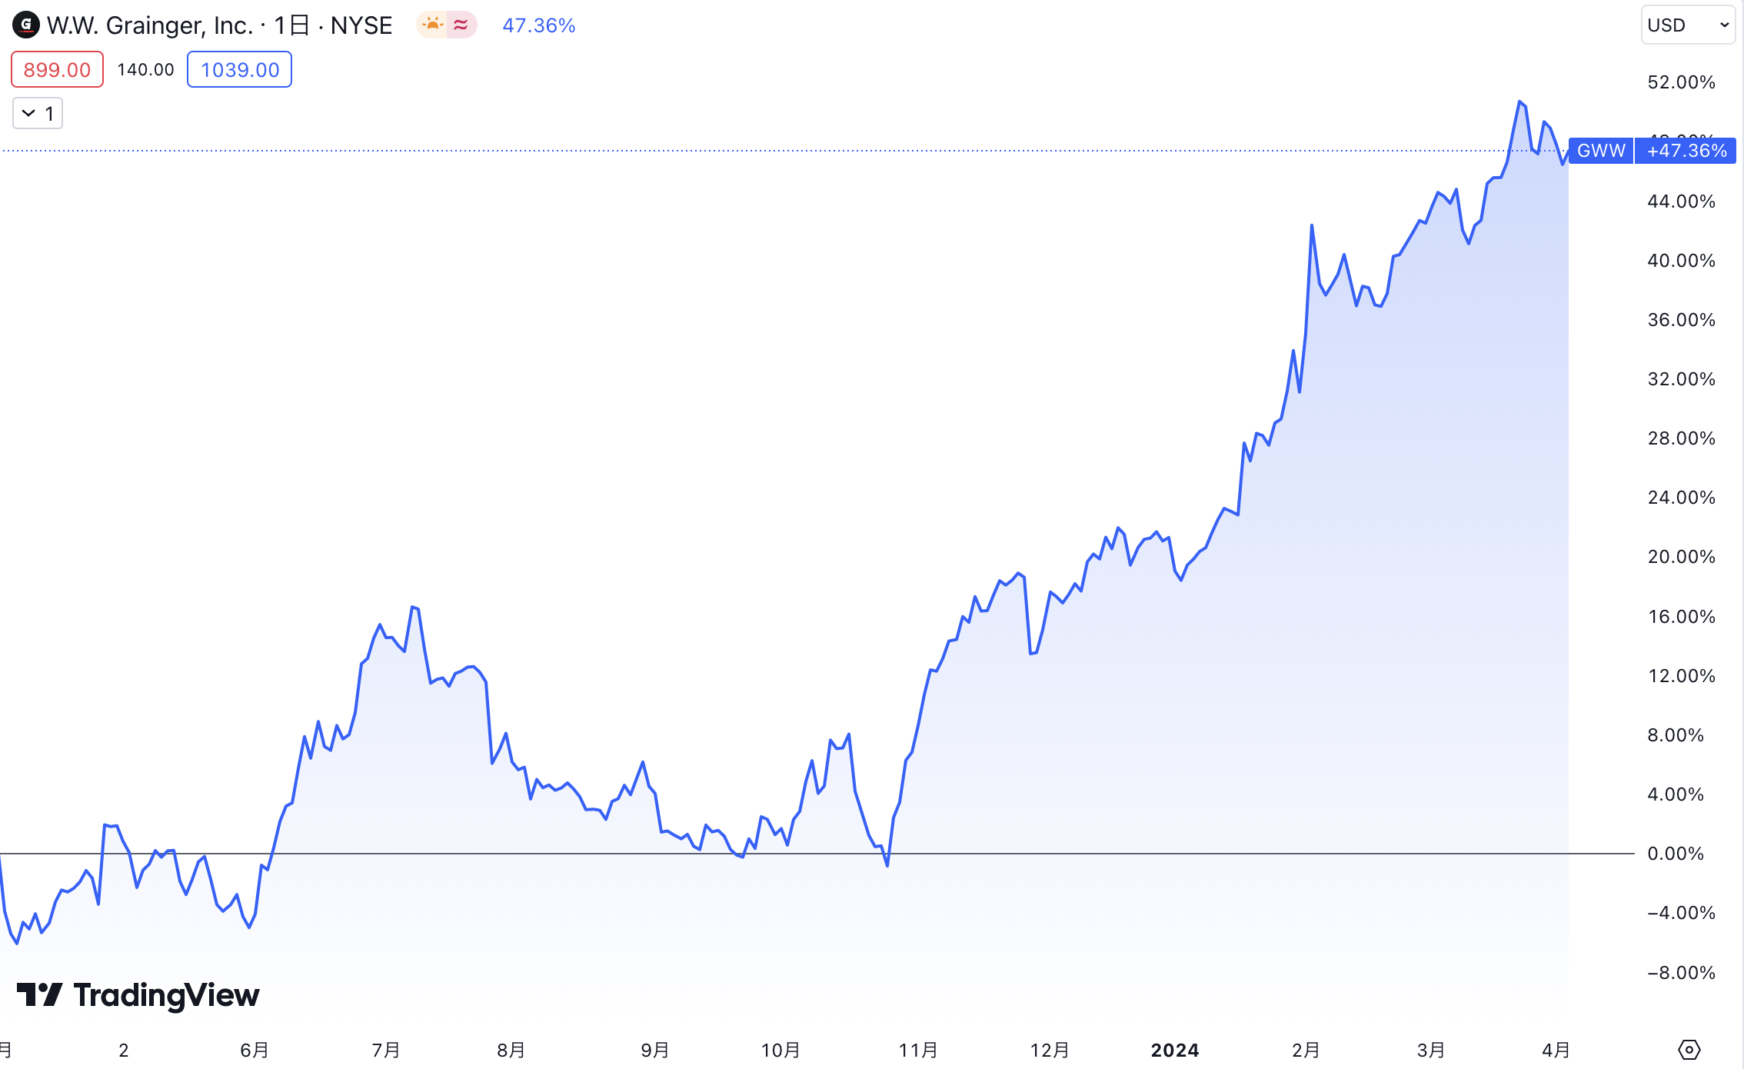Click the +47.36% last value label
Viewport: 1744px width, 1069px height.
click(1686, 151)
